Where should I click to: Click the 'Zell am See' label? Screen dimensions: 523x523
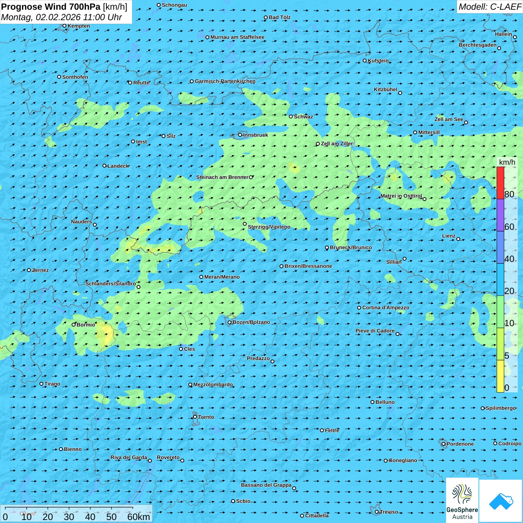[449, 119]
